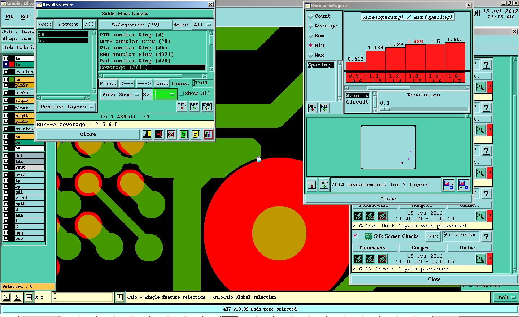Click red-outlined runner icon in Silk Screen row
Image resolution: width=519 pixels, height=317 pixels.
[x=382, y=259]
